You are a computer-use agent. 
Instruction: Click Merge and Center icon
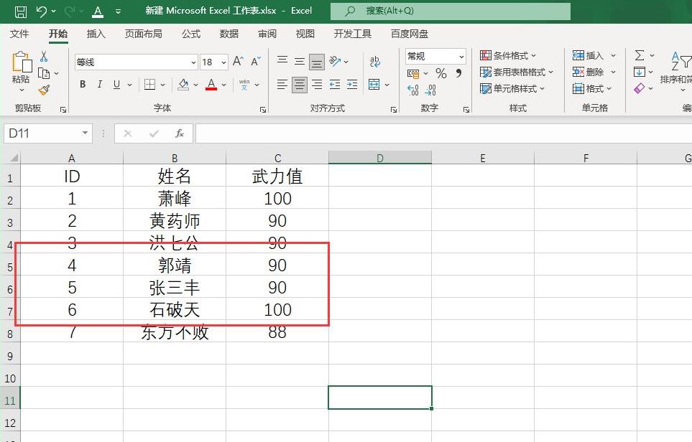pos(374,84)
